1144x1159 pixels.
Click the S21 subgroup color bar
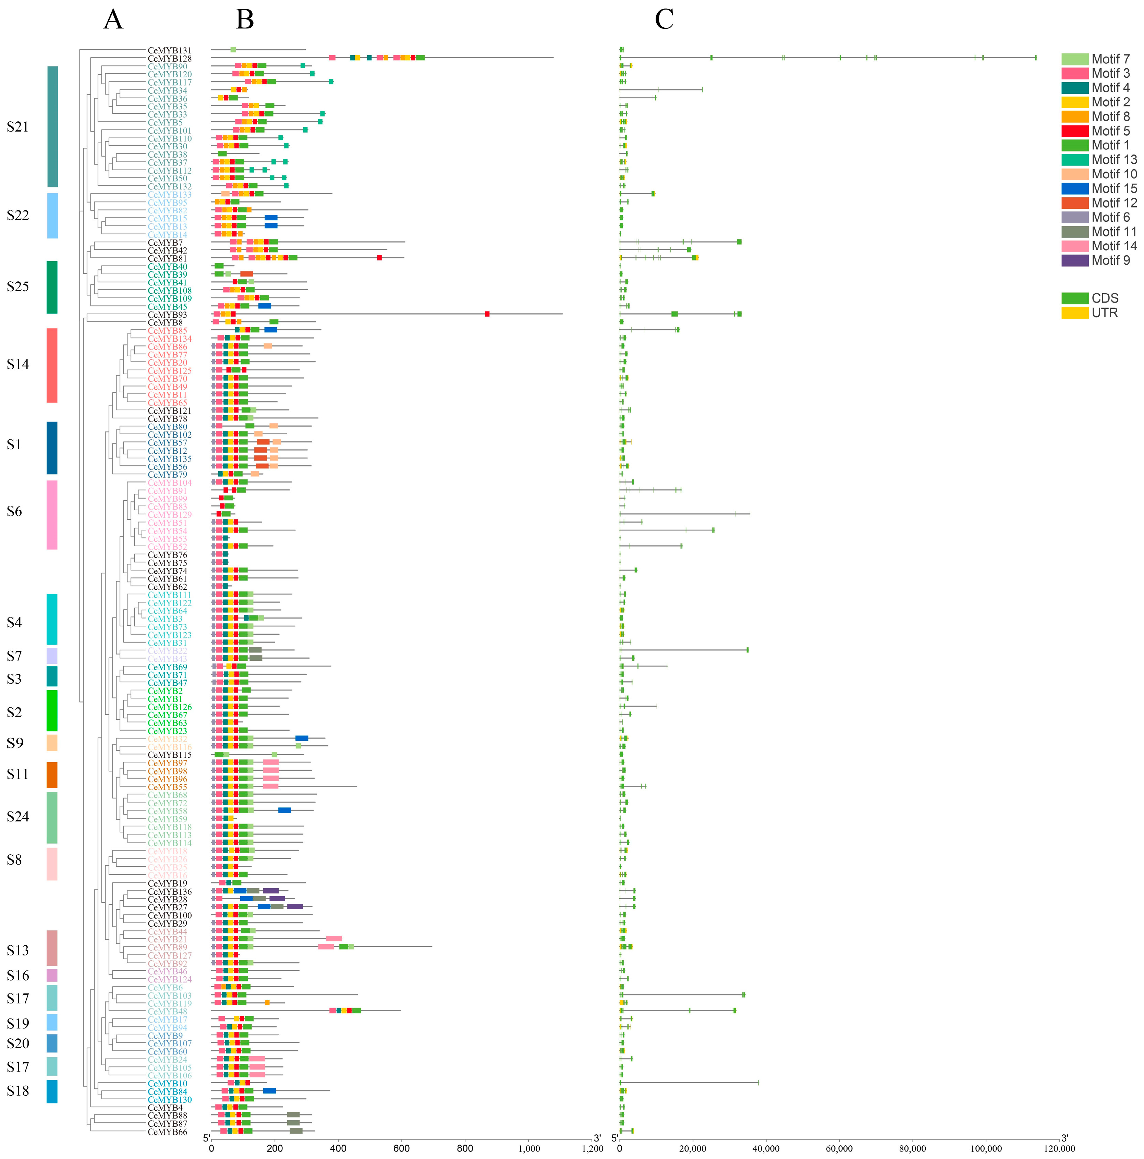53,126
